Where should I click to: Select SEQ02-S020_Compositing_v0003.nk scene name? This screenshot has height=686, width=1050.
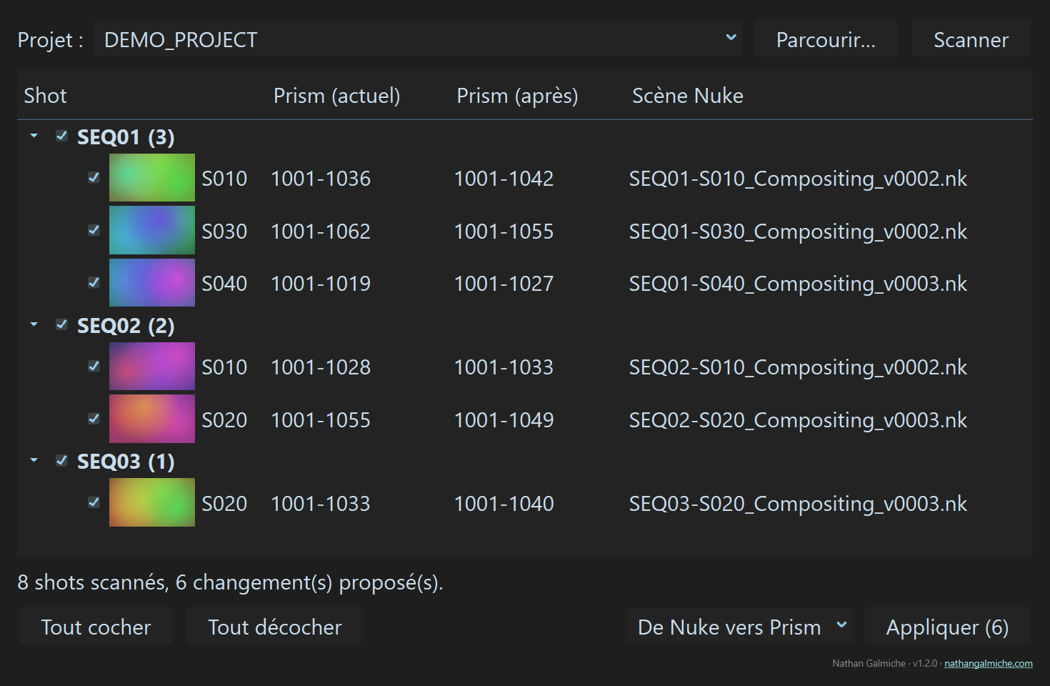tap(798, 419)
